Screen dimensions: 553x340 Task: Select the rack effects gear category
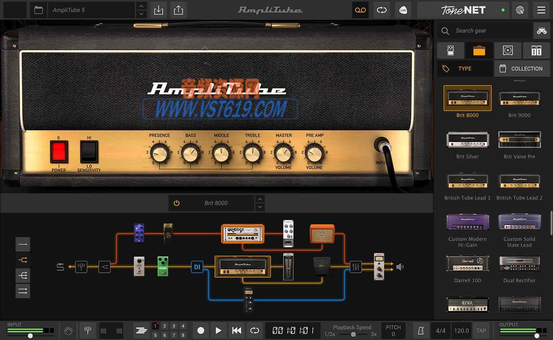[x=536, y=50]
